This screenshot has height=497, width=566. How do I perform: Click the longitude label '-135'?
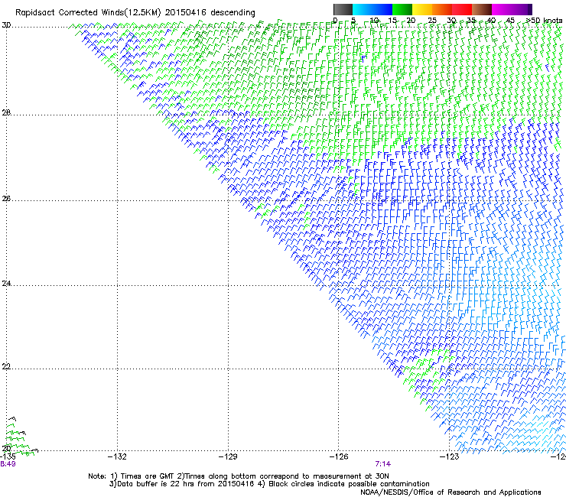[x=8, y=457]
